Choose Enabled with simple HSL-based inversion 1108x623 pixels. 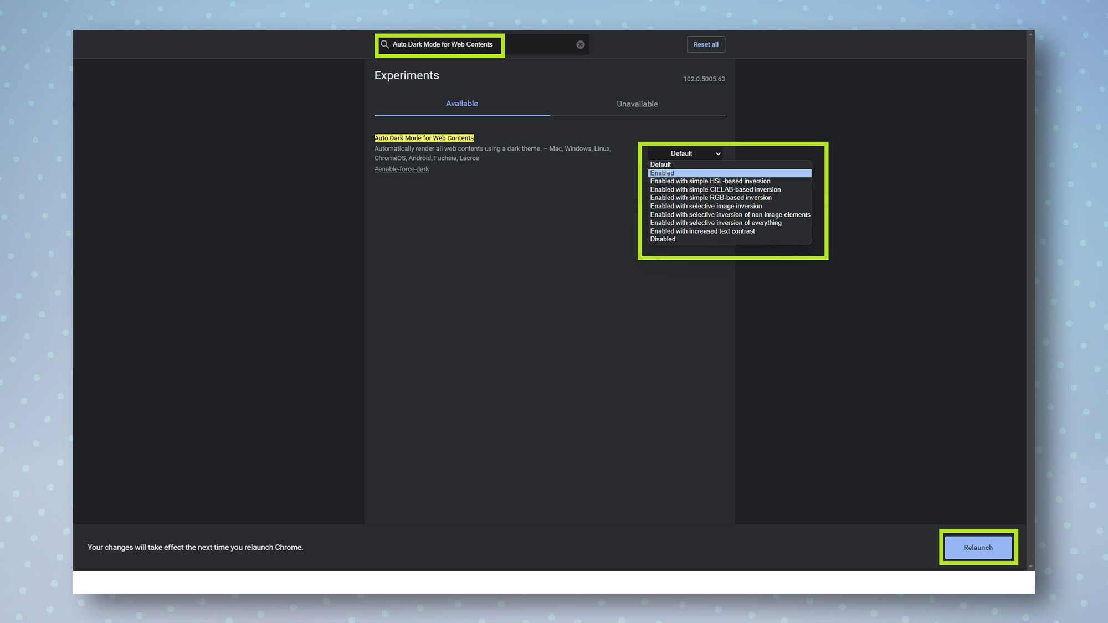(x=710, y=181)
